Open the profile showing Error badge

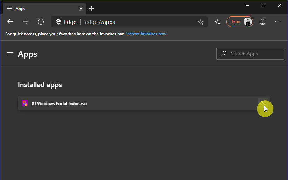240,22
